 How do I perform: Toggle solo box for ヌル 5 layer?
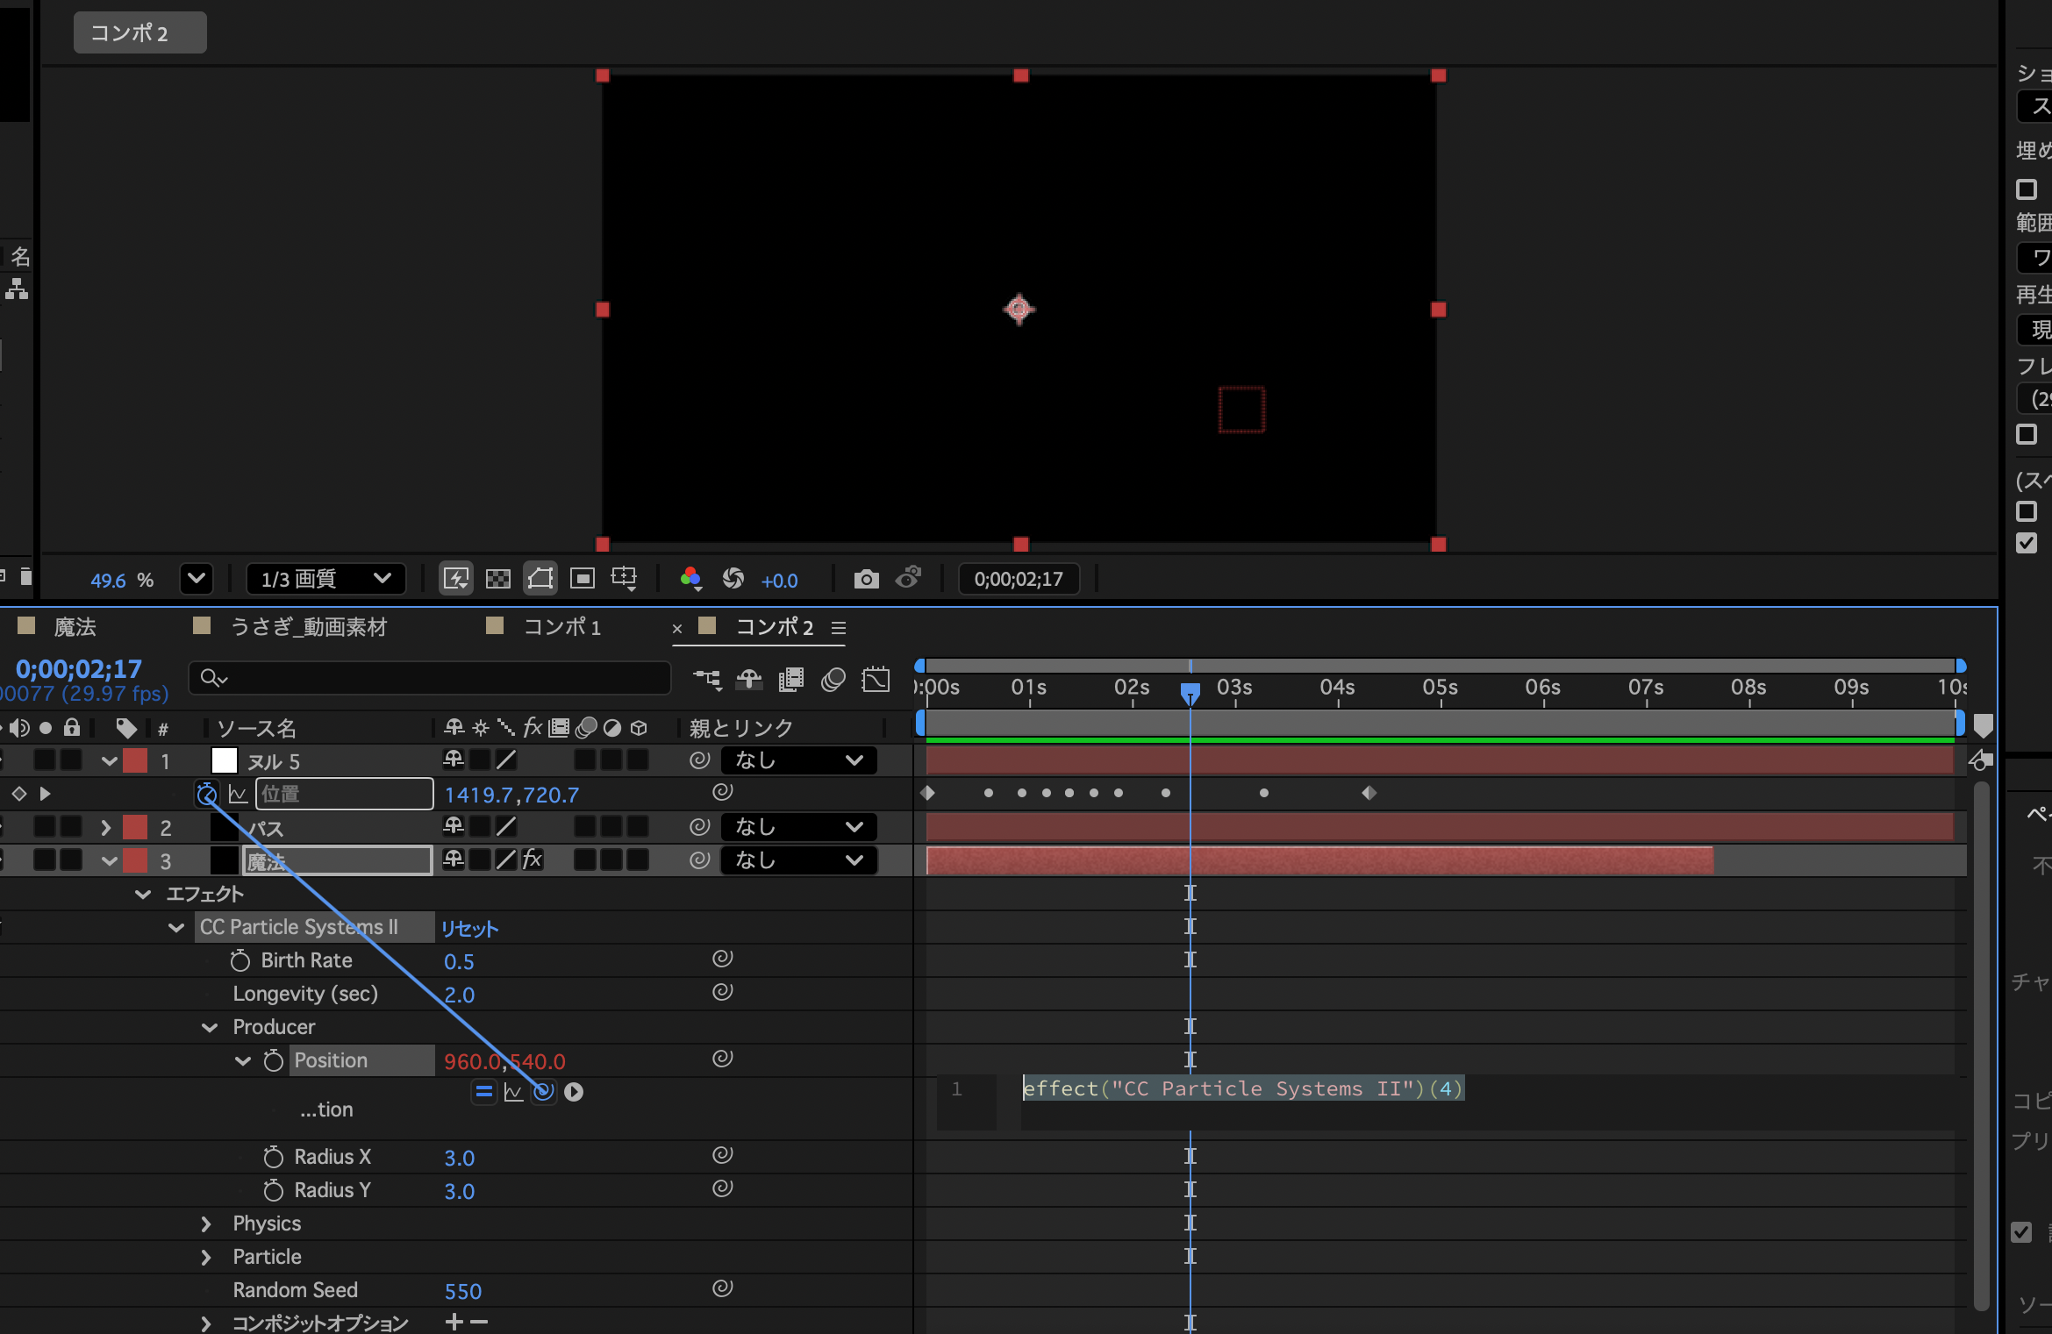pyautogui.click(x=45, y=760)
